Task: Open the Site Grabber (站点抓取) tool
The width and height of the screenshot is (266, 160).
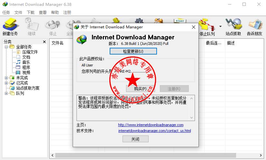Action: pyautogui.click(x=233, y=27)
